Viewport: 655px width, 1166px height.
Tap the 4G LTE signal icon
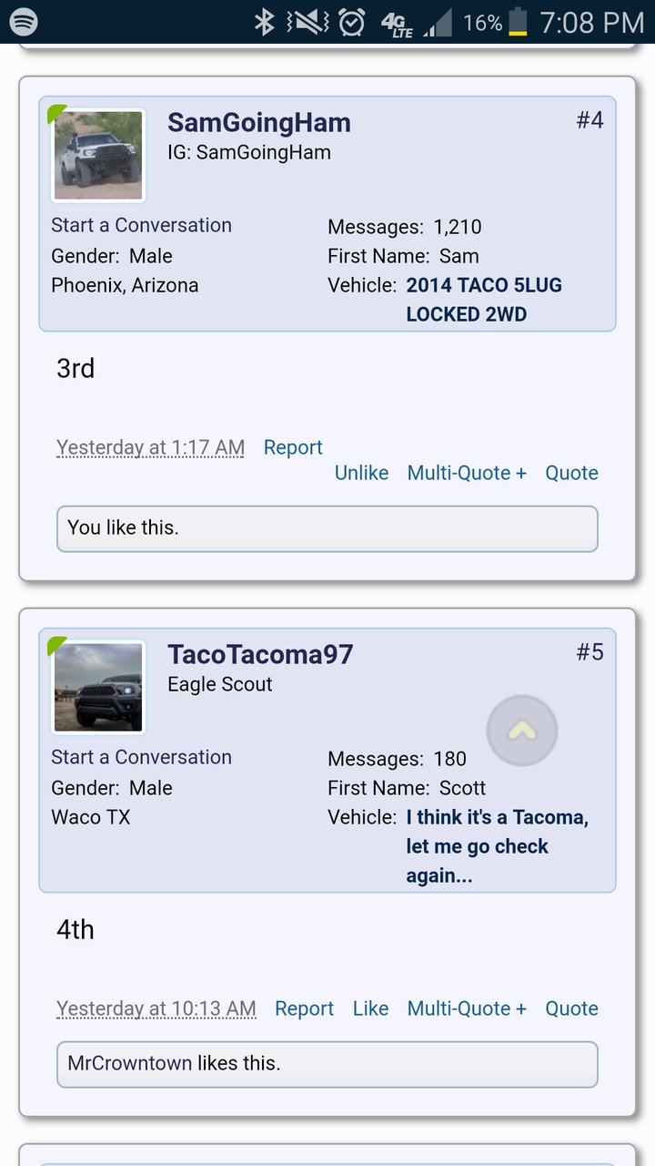[x=397, y=23]
